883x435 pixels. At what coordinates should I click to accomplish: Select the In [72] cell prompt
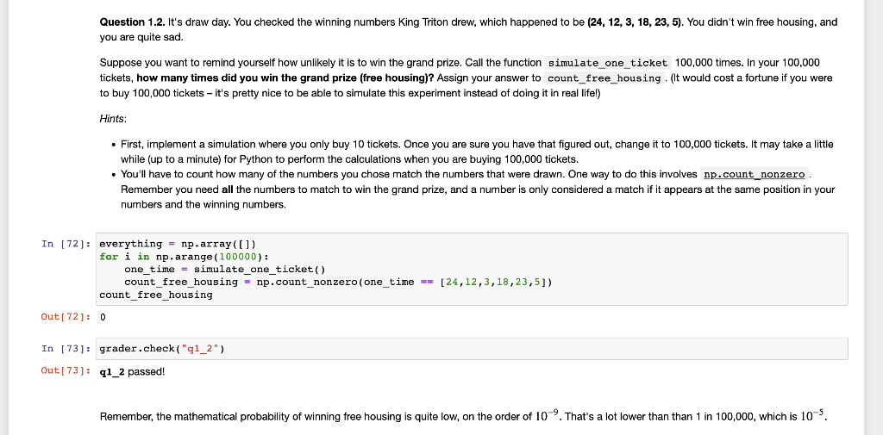pyautogui.click(x=66, y=244)
